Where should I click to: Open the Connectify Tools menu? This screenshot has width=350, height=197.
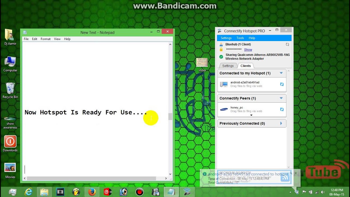(240, 38)
